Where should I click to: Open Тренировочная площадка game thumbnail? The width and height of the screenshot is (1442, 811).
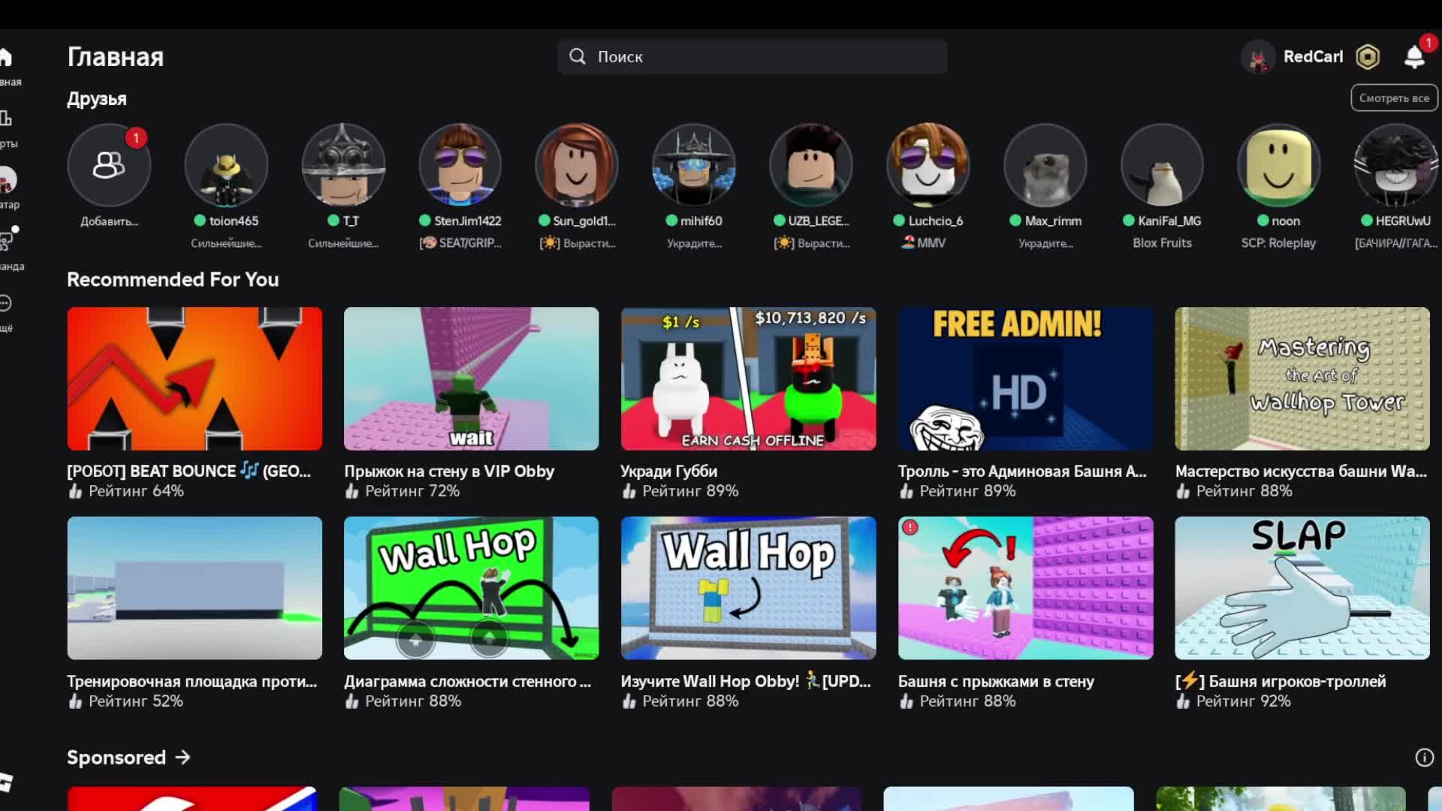[x=195, y=588]
